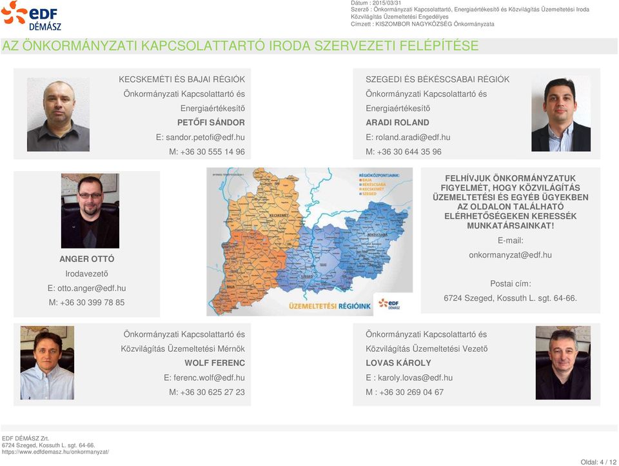Click the Közvilágítás Üzemeltetési Mérnök title
Screen dimensions: 619x466
coord(182,349)
